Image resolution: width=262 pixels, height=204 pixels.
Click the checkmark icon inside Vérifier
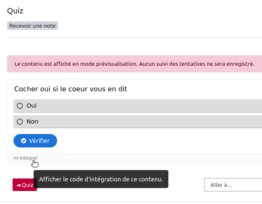[x=24, y=141]
